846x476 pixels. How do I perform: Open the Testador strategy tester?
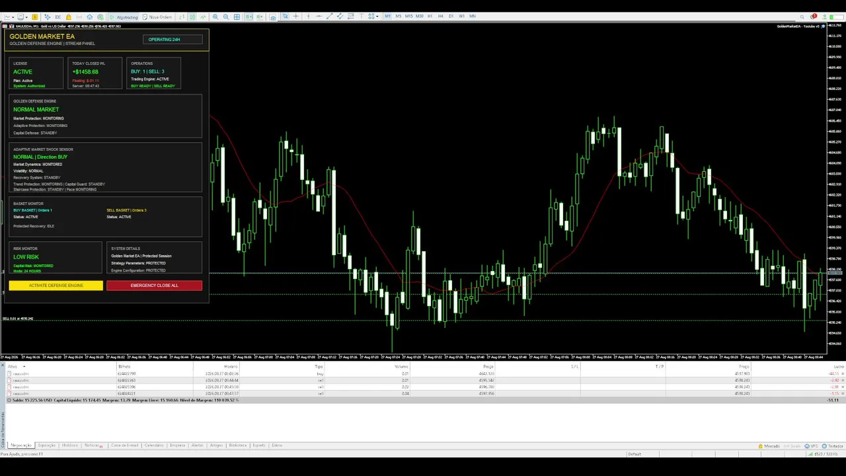(833, 446)
